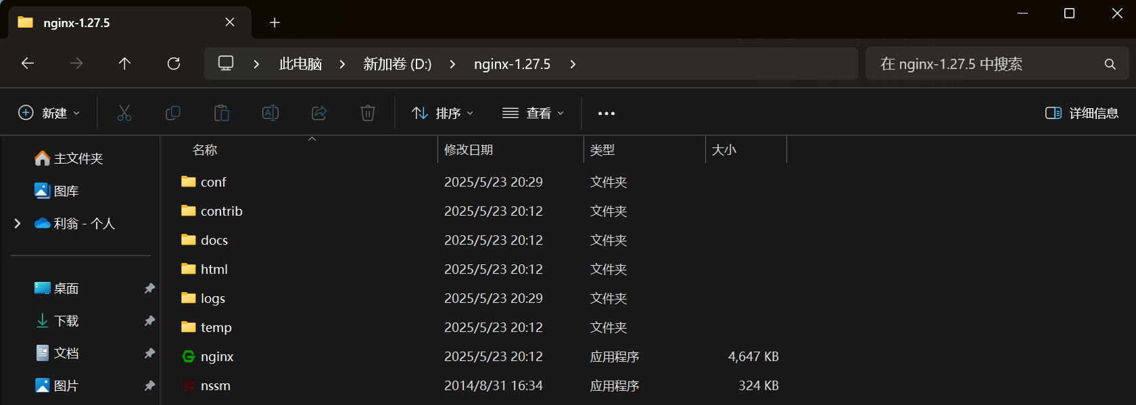The width and height of the screenshot is (1136, 405).
Task: Select the docs folder name
Action: click(214, 240)
